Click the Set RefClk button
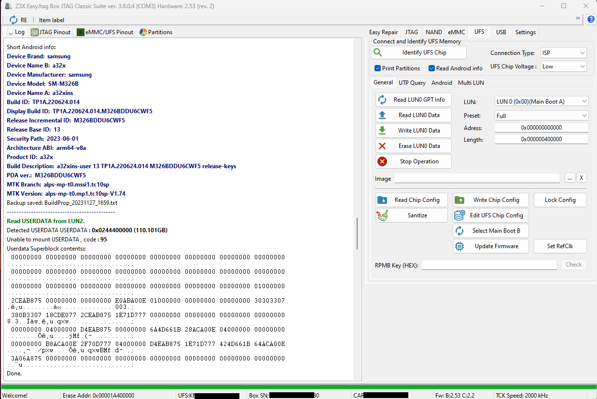Viewport: 597px width, 399px height. coord(560,246)
